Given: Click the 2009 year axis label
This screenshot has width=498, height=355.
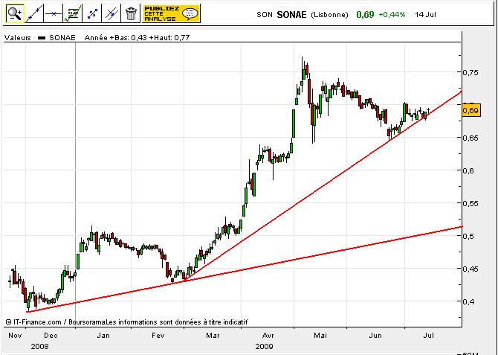Looking at the screenshot, I should 265,346.
